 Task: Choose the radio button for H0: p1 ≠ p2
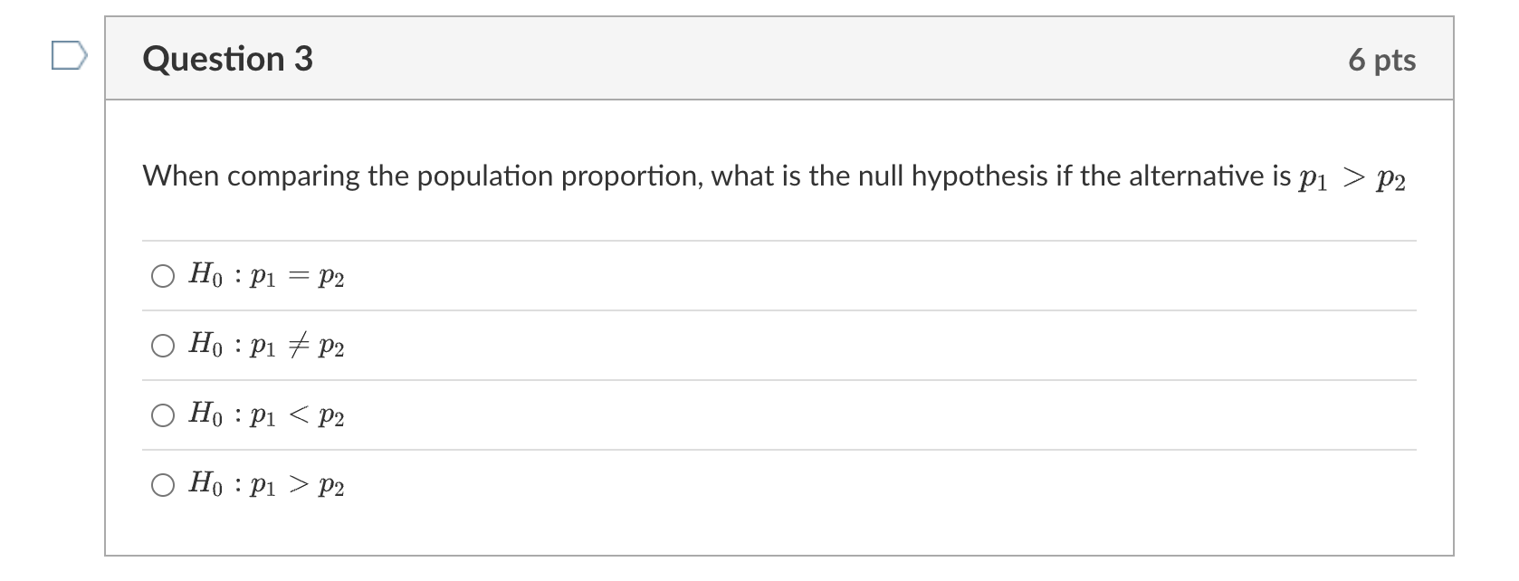point(163,346)
